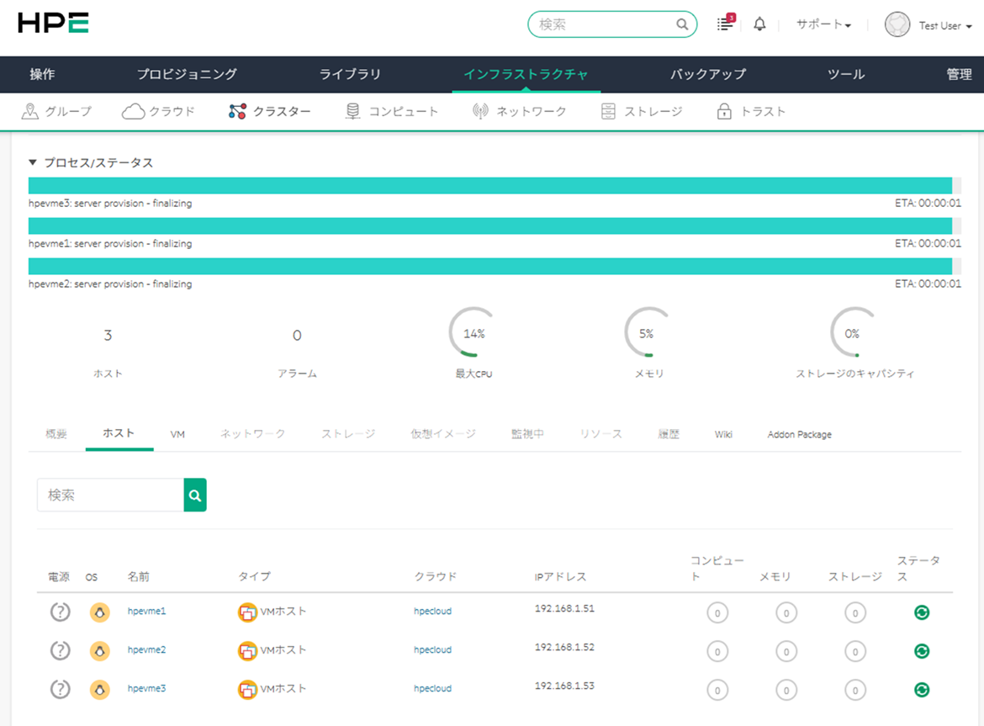
Task: Open the サポート dropdown menu
Action: (x=823, y=25)
